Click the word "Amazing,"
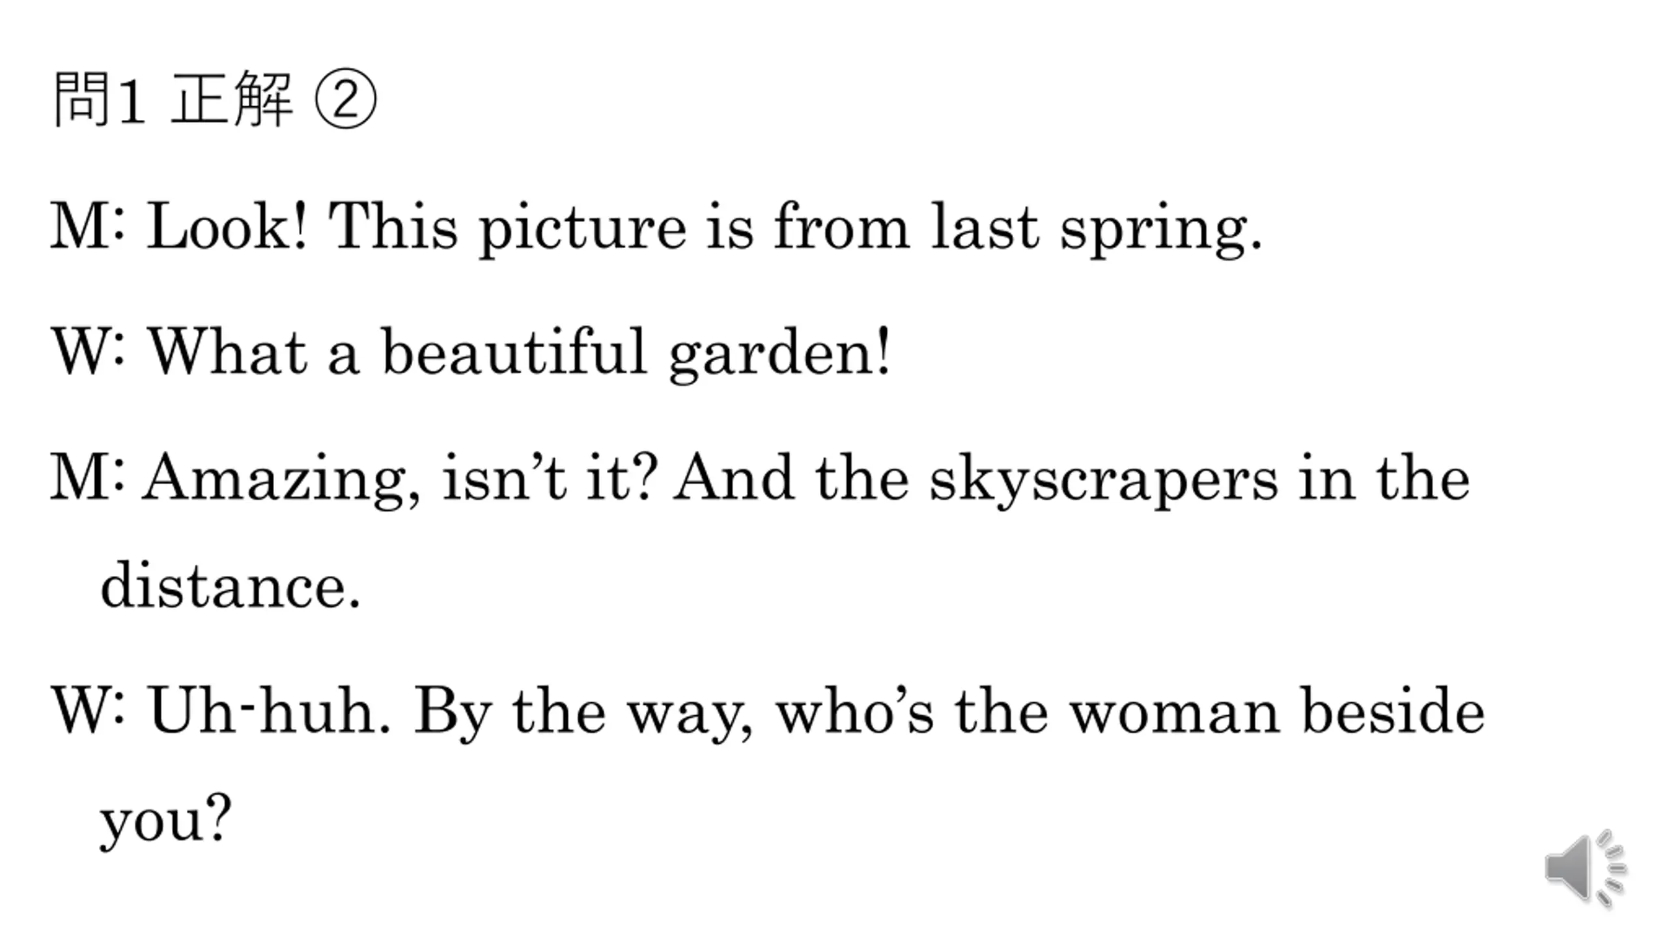Screen dimensions: 1667x938 281,481
